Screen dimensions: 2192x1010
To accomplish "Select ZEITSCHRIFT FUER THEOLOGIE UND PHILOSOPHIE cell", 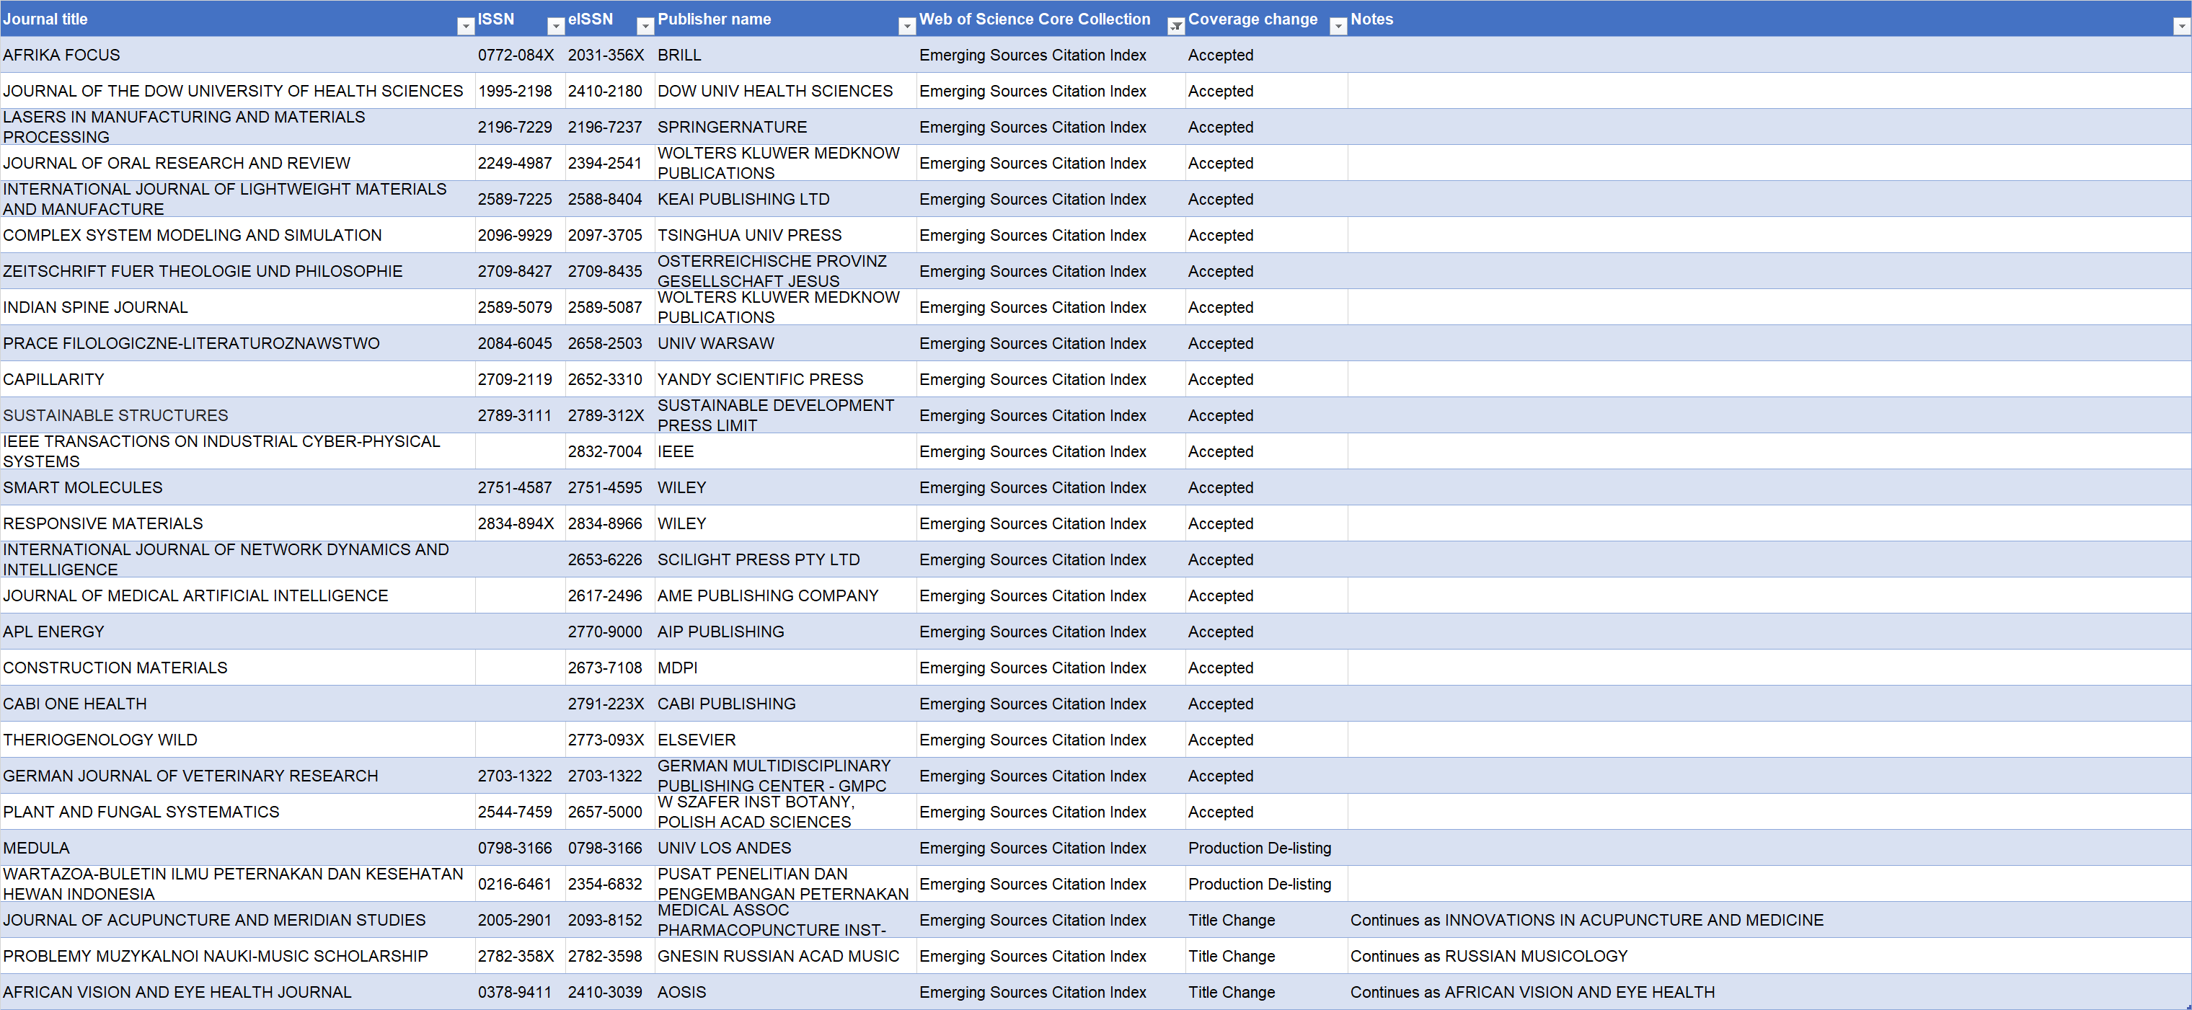I will click(x=237, y=272).
